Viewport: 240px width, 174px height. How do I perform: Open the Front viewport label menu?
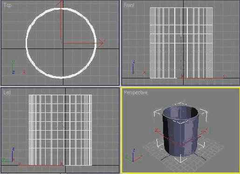coord(129,5)
